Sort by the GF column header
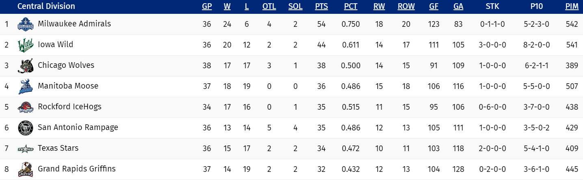 (x=433, y=7)
